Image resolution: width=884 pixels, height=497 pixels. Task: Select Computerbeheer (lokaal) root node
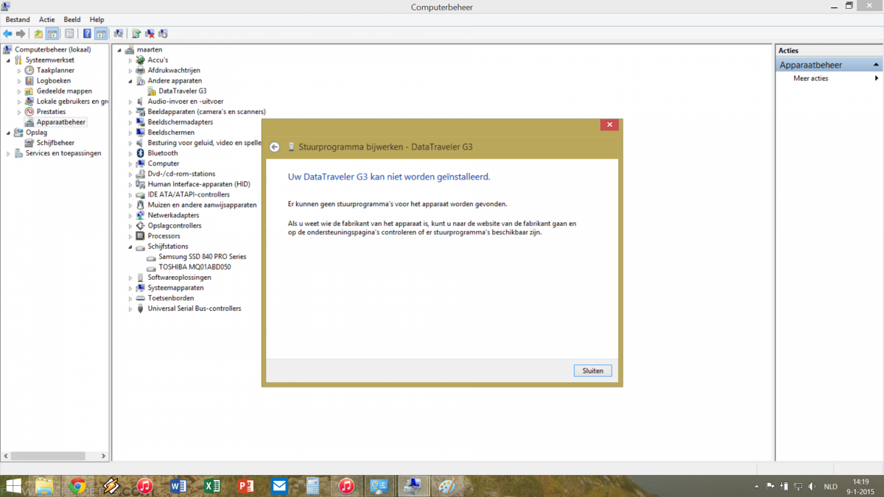tap(52, 49)
